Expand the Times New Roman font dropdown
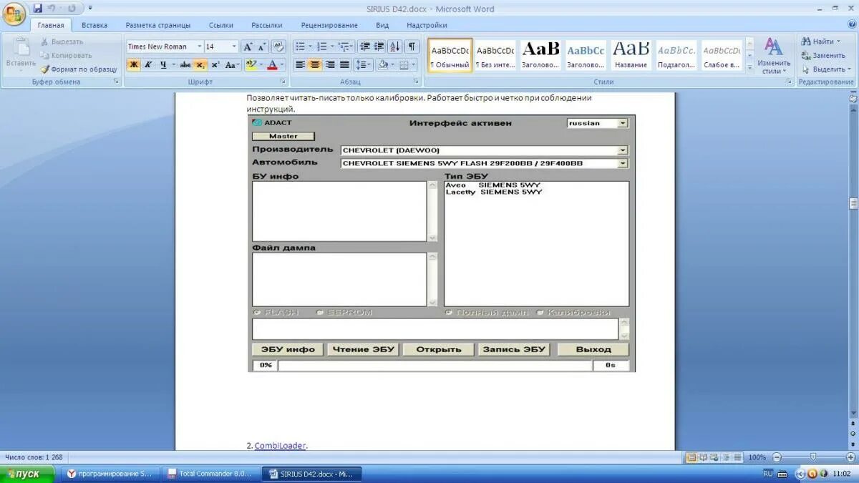This screenshot has width=859, height=483. pyautogui.click(x=200, y=47)
